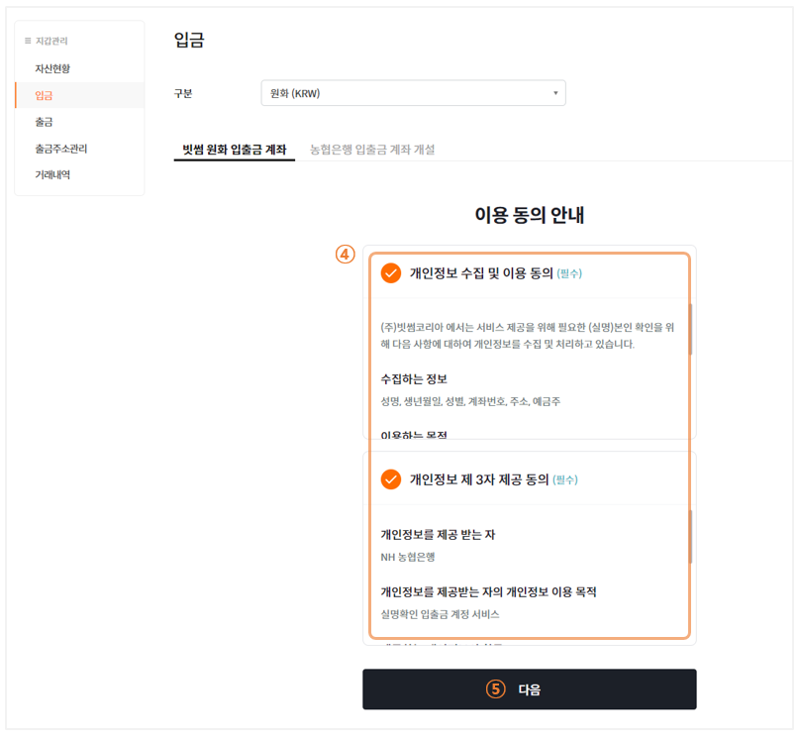This screenshot has height=738, width=800.
Task: Click scrollbar of 수집 및 이용 동의 box
Action: click(690, 329)
